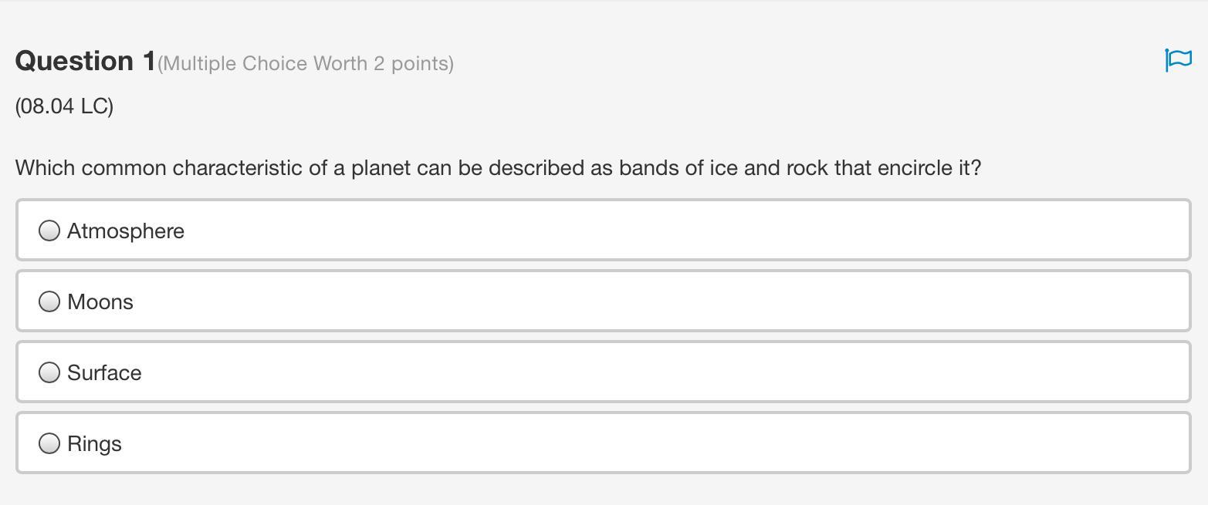Click the Moons answer label text

[100, 302]
